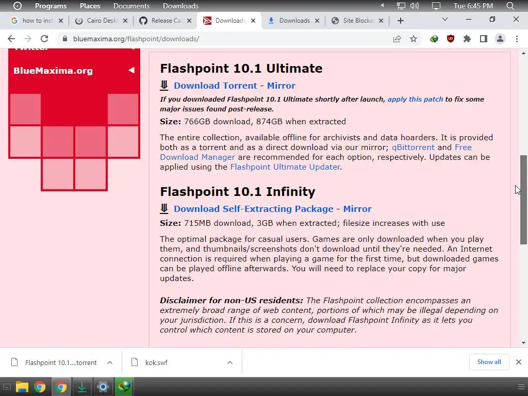The image size is (528, 396).
Task: Click the page vertical scrollbar thumb
Action: [523, 200]
